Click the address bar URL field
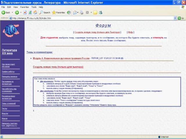The image size is (186, 139). [91, 18]
